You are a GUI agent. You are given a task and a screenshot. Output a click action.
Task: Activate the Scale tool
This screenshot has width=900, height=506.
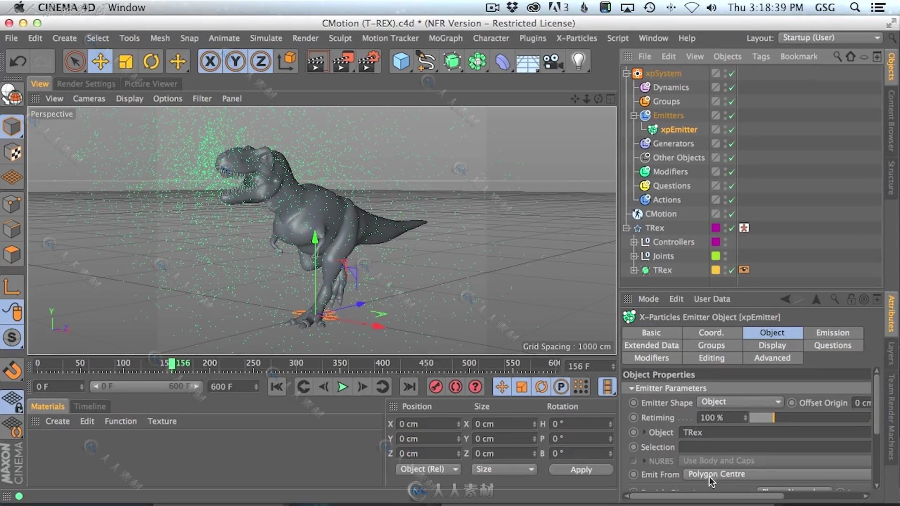coord(126,61)
